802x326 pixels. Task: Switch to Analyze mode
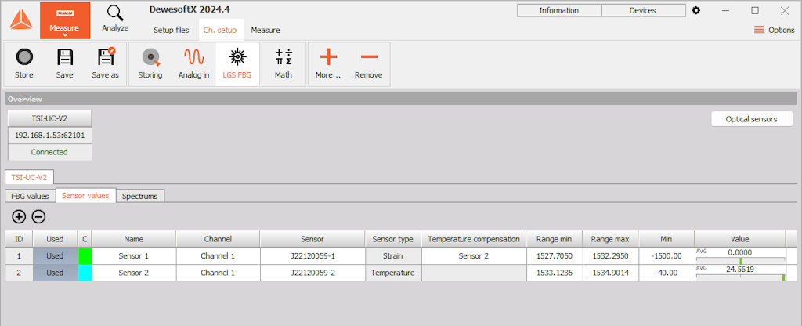point(115,20)
